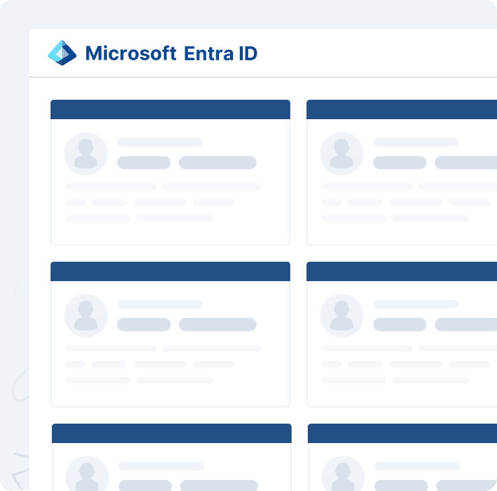This screenshot has width=497, height=491.
Task: Select the user avatar in the top-right card
Action: point(341,154)
